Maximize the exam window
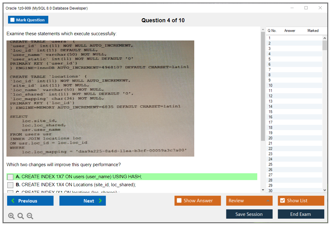This screenshot has height=227, width=332. point(306,8)
